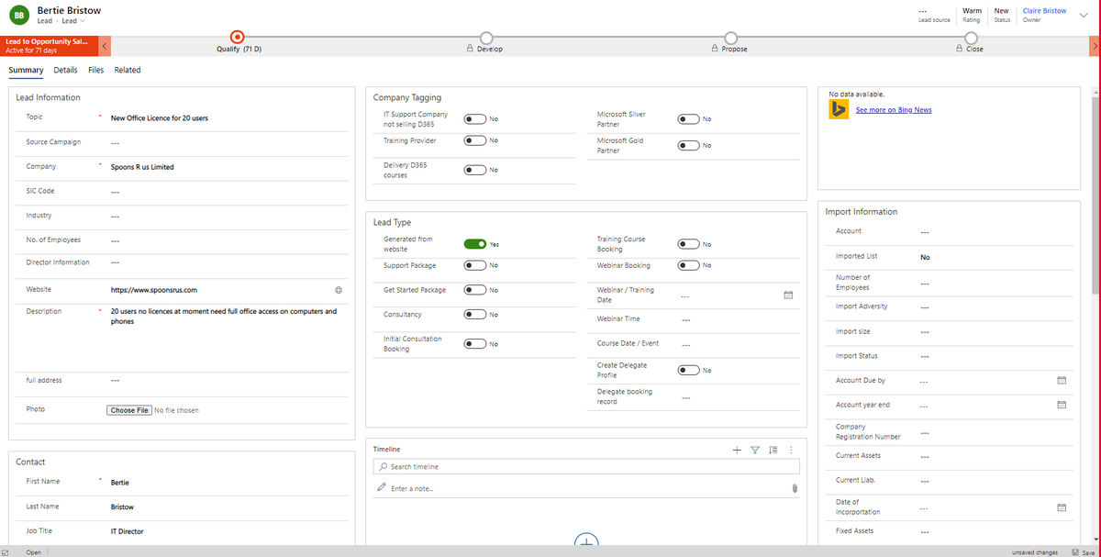Click the unsaved changes status text
This screenshot has width=1101, height=557.
(x=1035, y=552)
